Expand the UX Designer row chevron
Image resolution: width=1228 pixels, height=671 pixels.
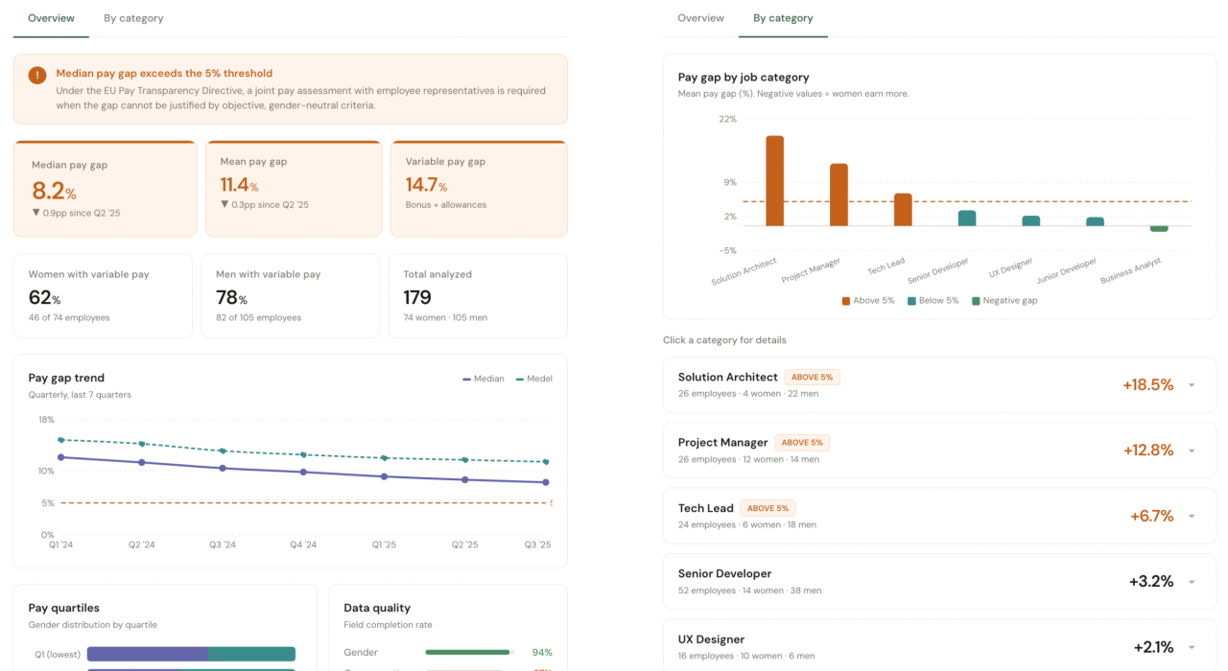coord(1192,648)
